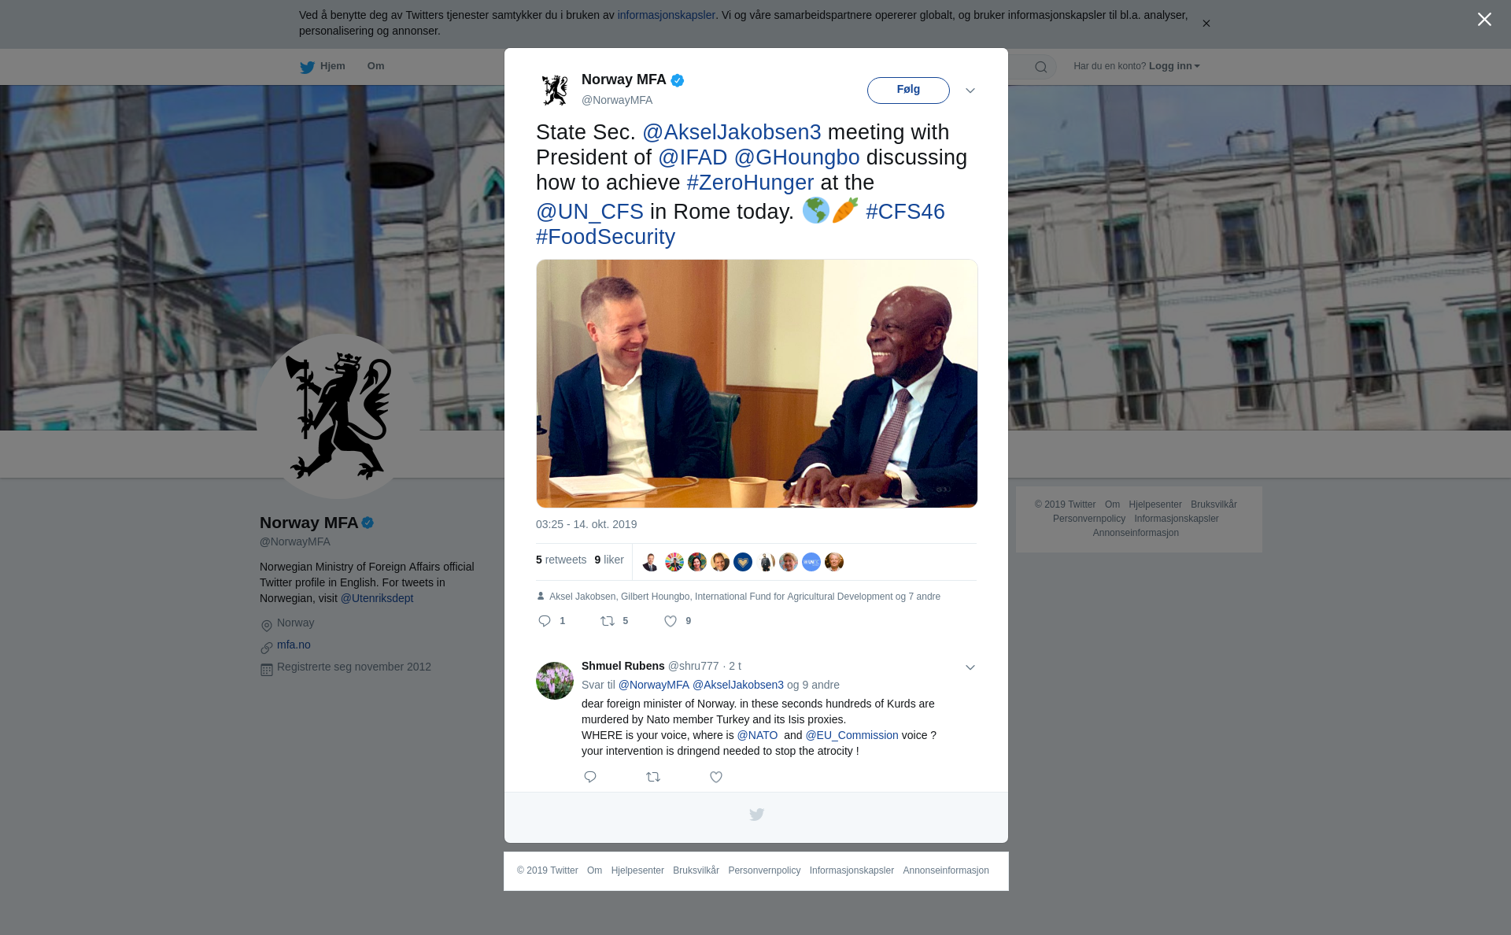
Task: Open the @AkselJakobsen3 mention in tweet
Action: pyautogui.click(x=732, y=132)
